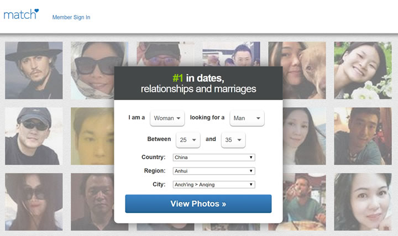398x236 pixels.
Task: Open the Country dropdown showing China
Action: 213,158
